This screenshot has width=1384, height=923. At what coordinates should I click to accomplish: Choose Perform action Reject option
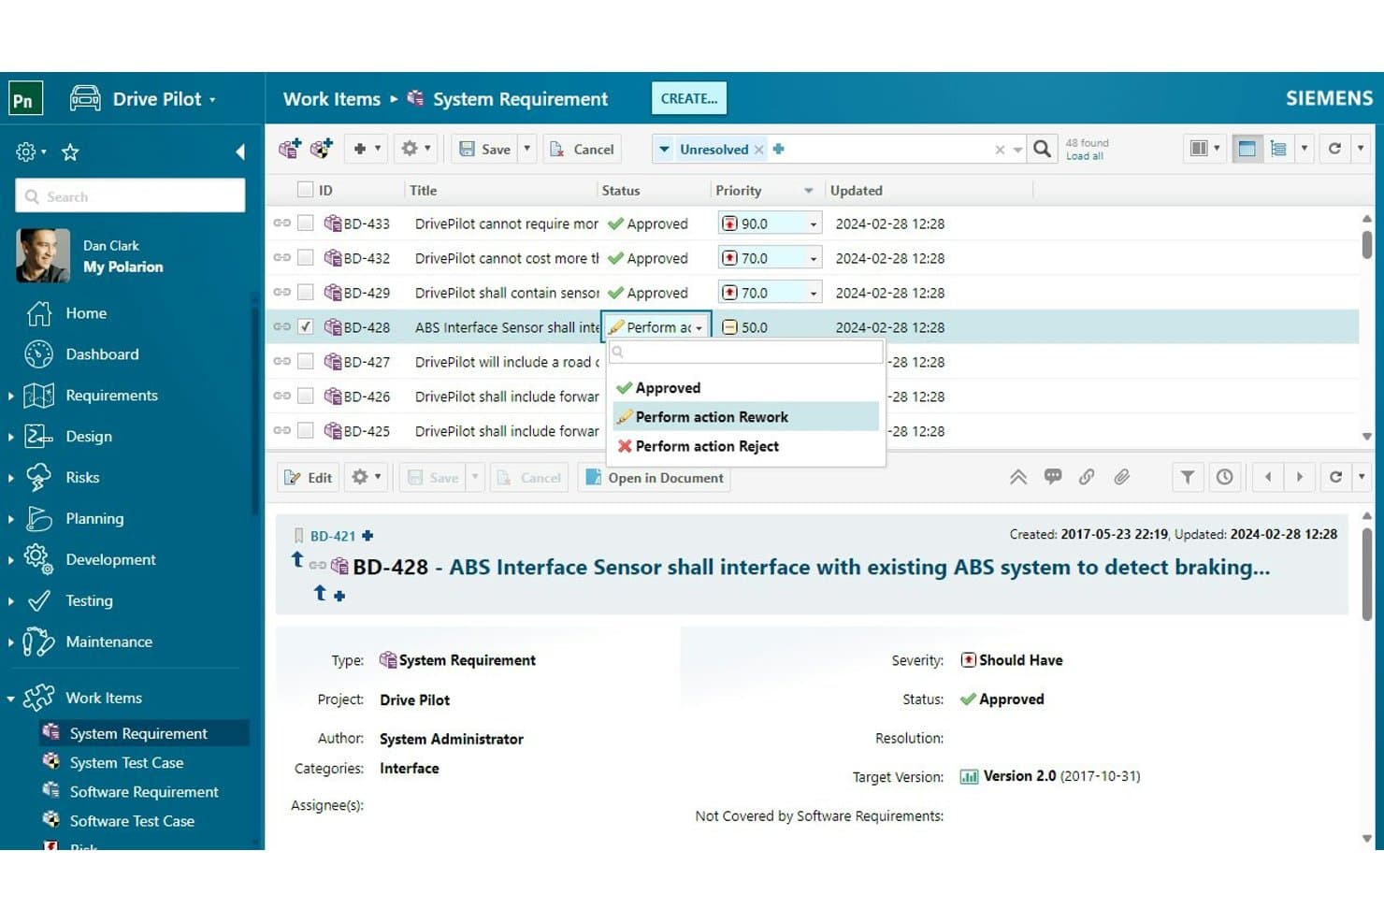point(745,447)
